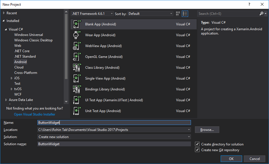Open the Sort by Default dropdown
Viewport: 269px width, 164px height.
(x=150, y=13)
